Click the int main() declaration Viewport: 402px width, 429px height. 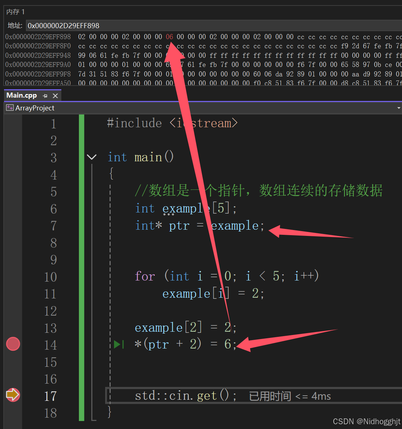point(141,157)
